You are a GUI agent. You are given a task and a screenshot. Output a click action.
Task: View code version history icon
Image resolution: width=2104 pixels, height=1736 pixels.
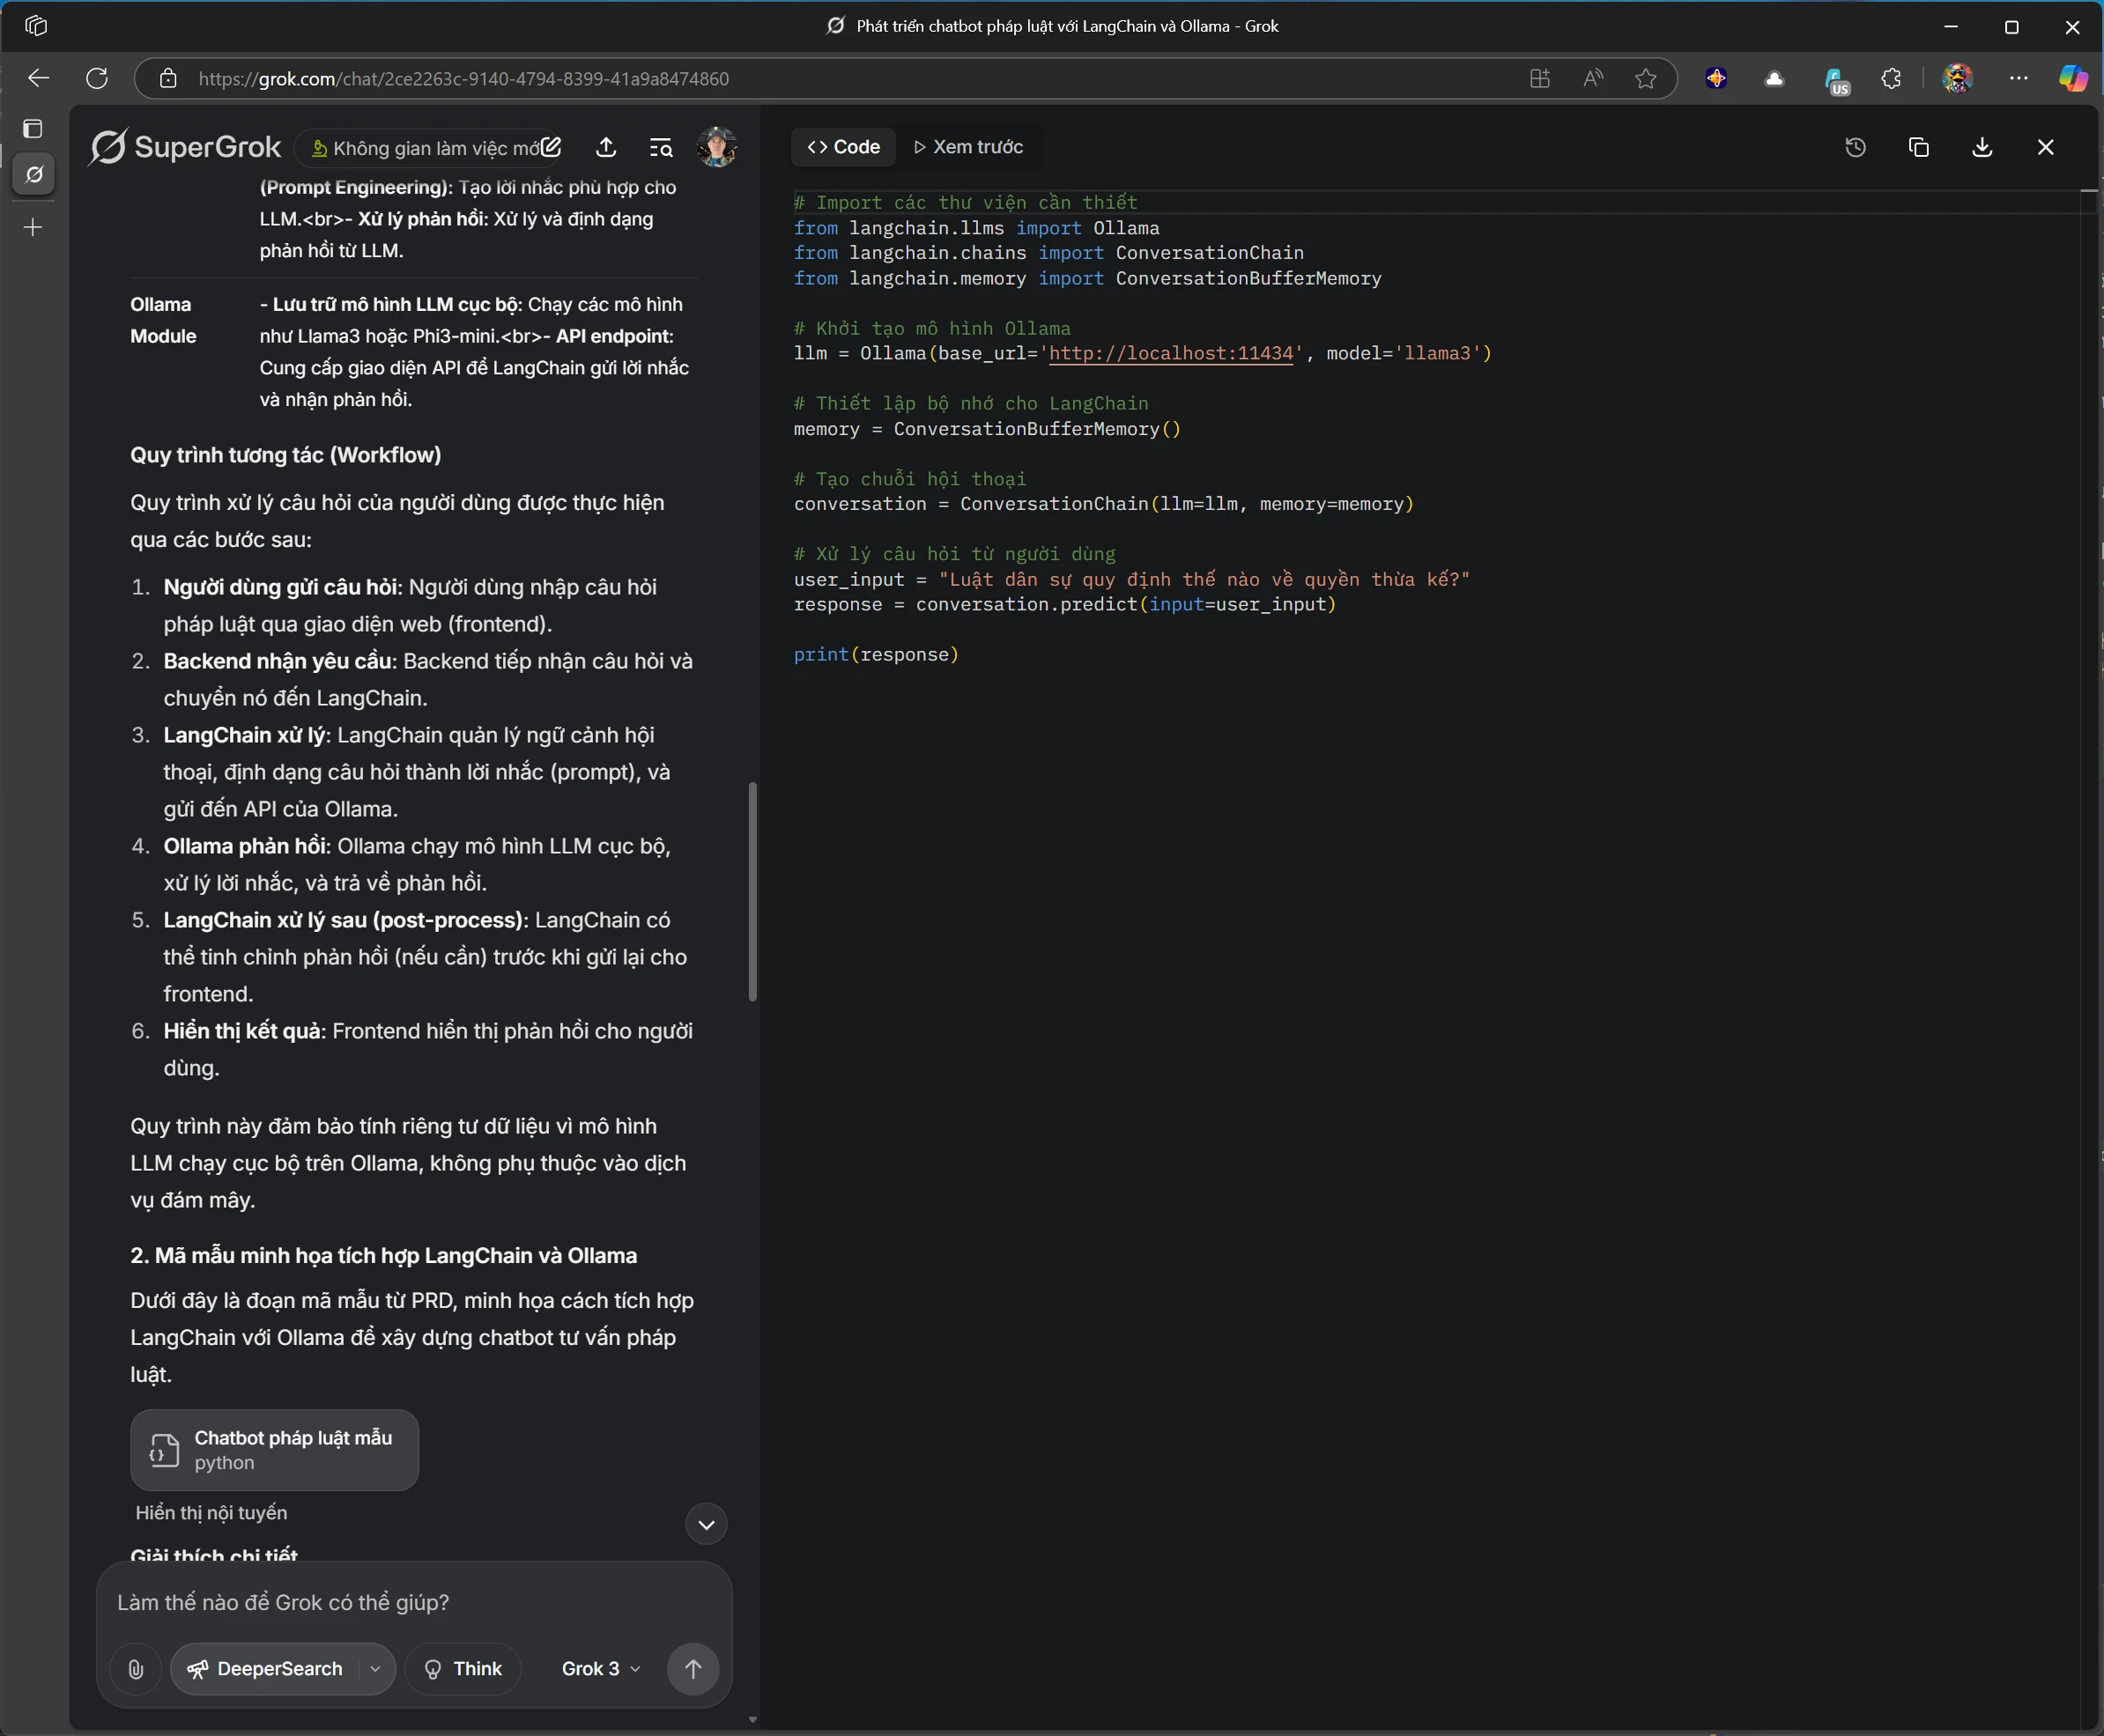click(x=1855, y=147)
